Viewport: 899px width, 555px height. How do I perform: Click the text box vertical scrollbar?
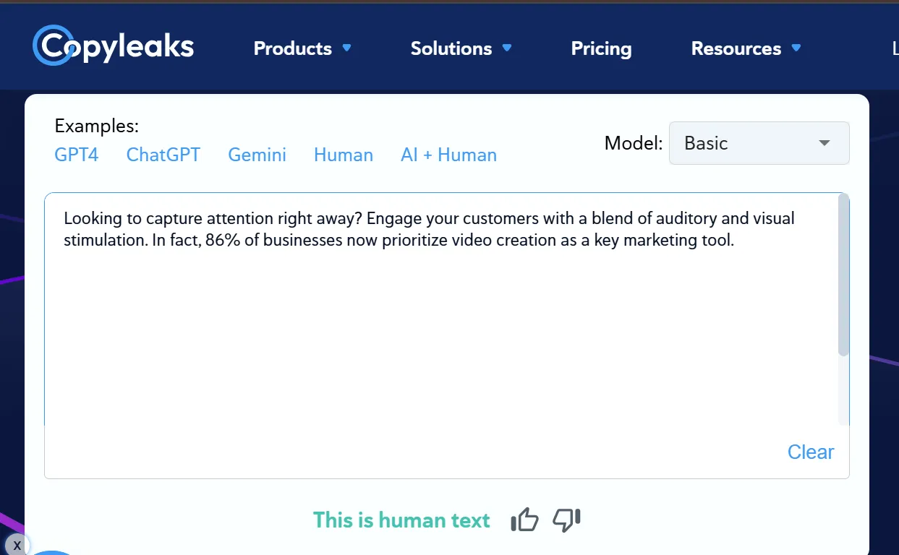pyautogui.click(x=843, y=275)
